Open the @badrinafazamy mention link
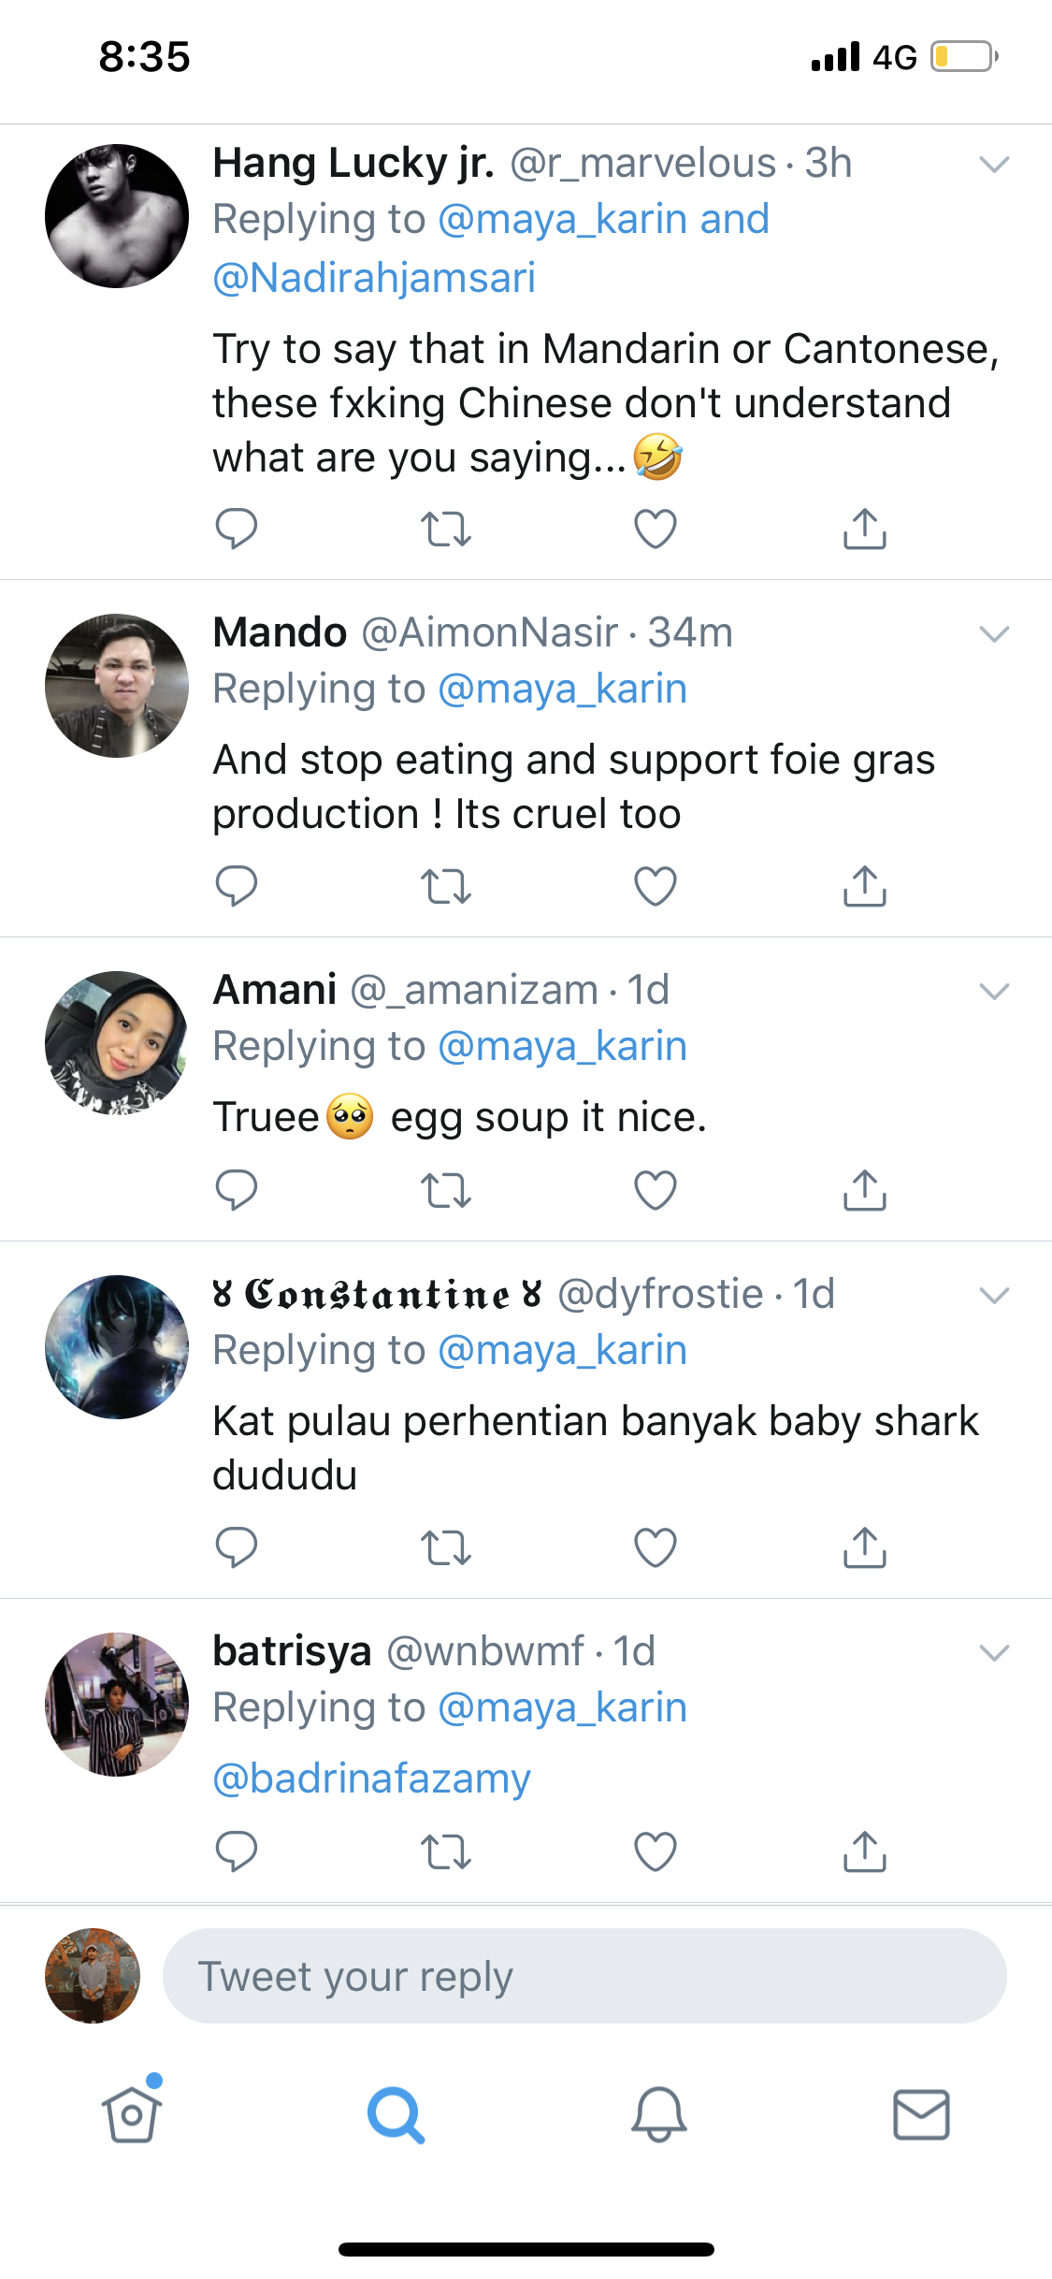The width and height of the screenshot is (1052, 2279). click(371, 1778)
